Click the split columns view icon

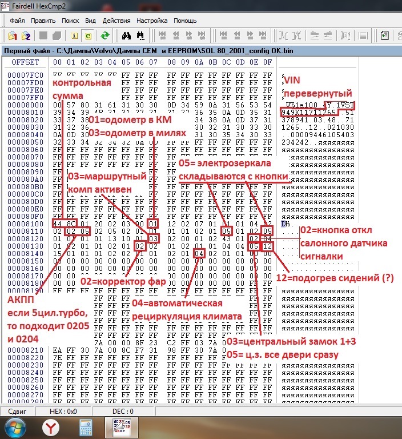345,36
